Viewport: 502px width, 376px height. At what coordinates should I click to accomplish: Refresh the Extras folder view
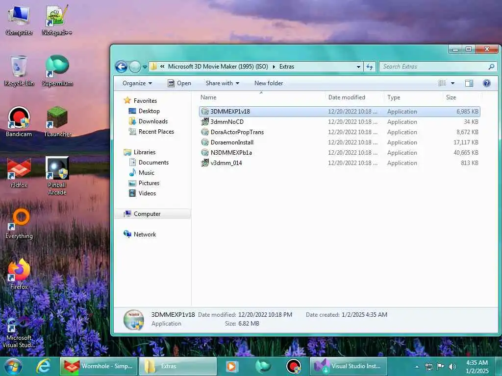pyautogui.click(x=370, y=67)
